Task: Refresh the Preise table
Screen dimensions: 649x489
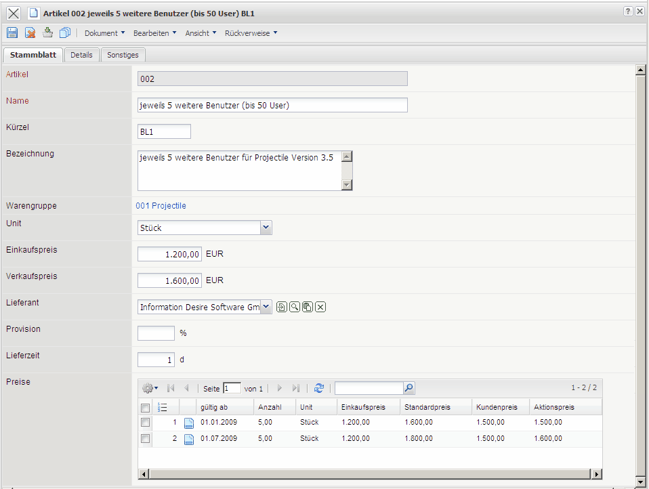Action: (x=319, y=388)
